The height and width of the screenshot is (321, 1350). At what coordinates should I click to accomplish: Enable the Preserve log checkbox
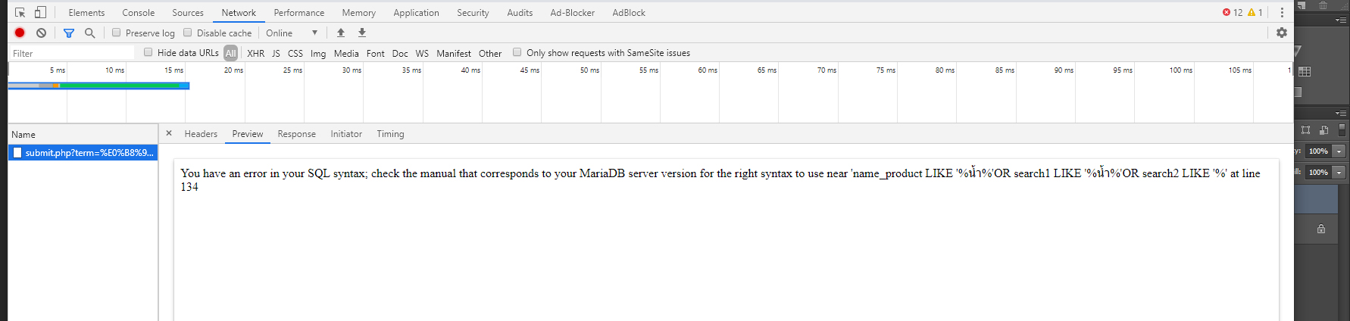[116, 33]
